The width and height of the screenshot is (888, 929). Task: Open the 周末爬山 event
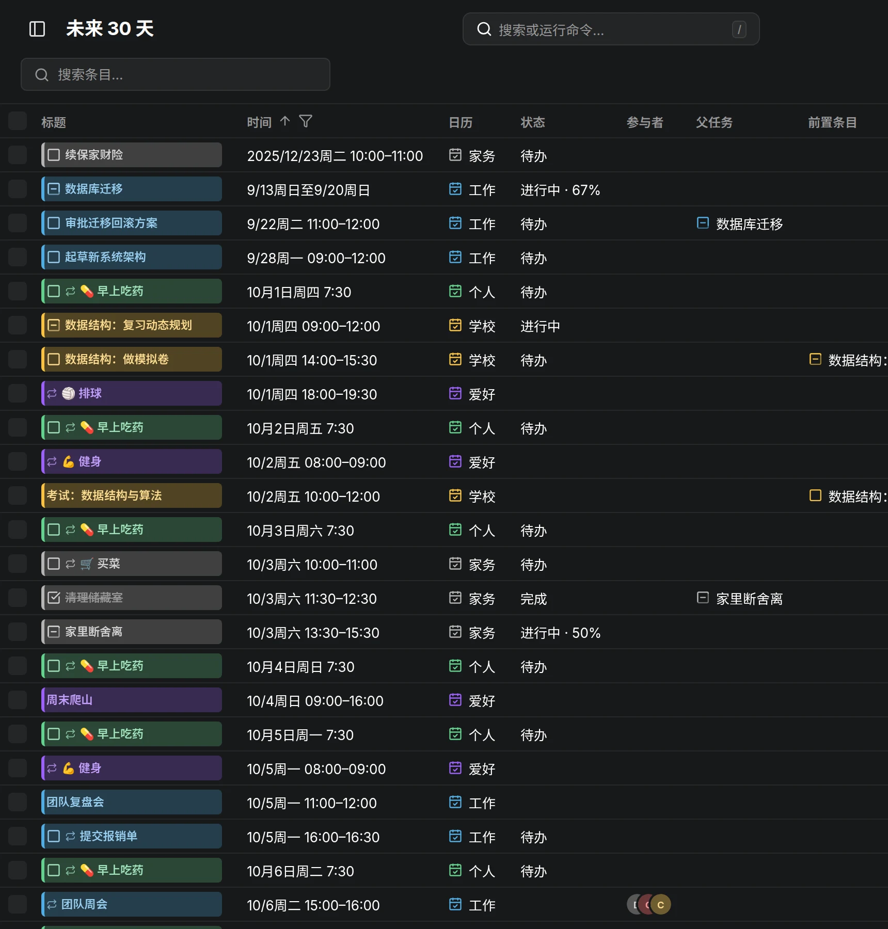click(132, 700)
